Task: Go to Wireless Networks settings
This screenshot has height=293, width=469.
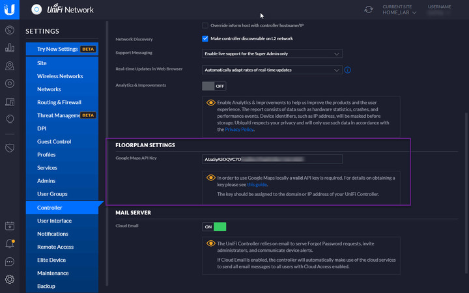Action: (63, 76)
